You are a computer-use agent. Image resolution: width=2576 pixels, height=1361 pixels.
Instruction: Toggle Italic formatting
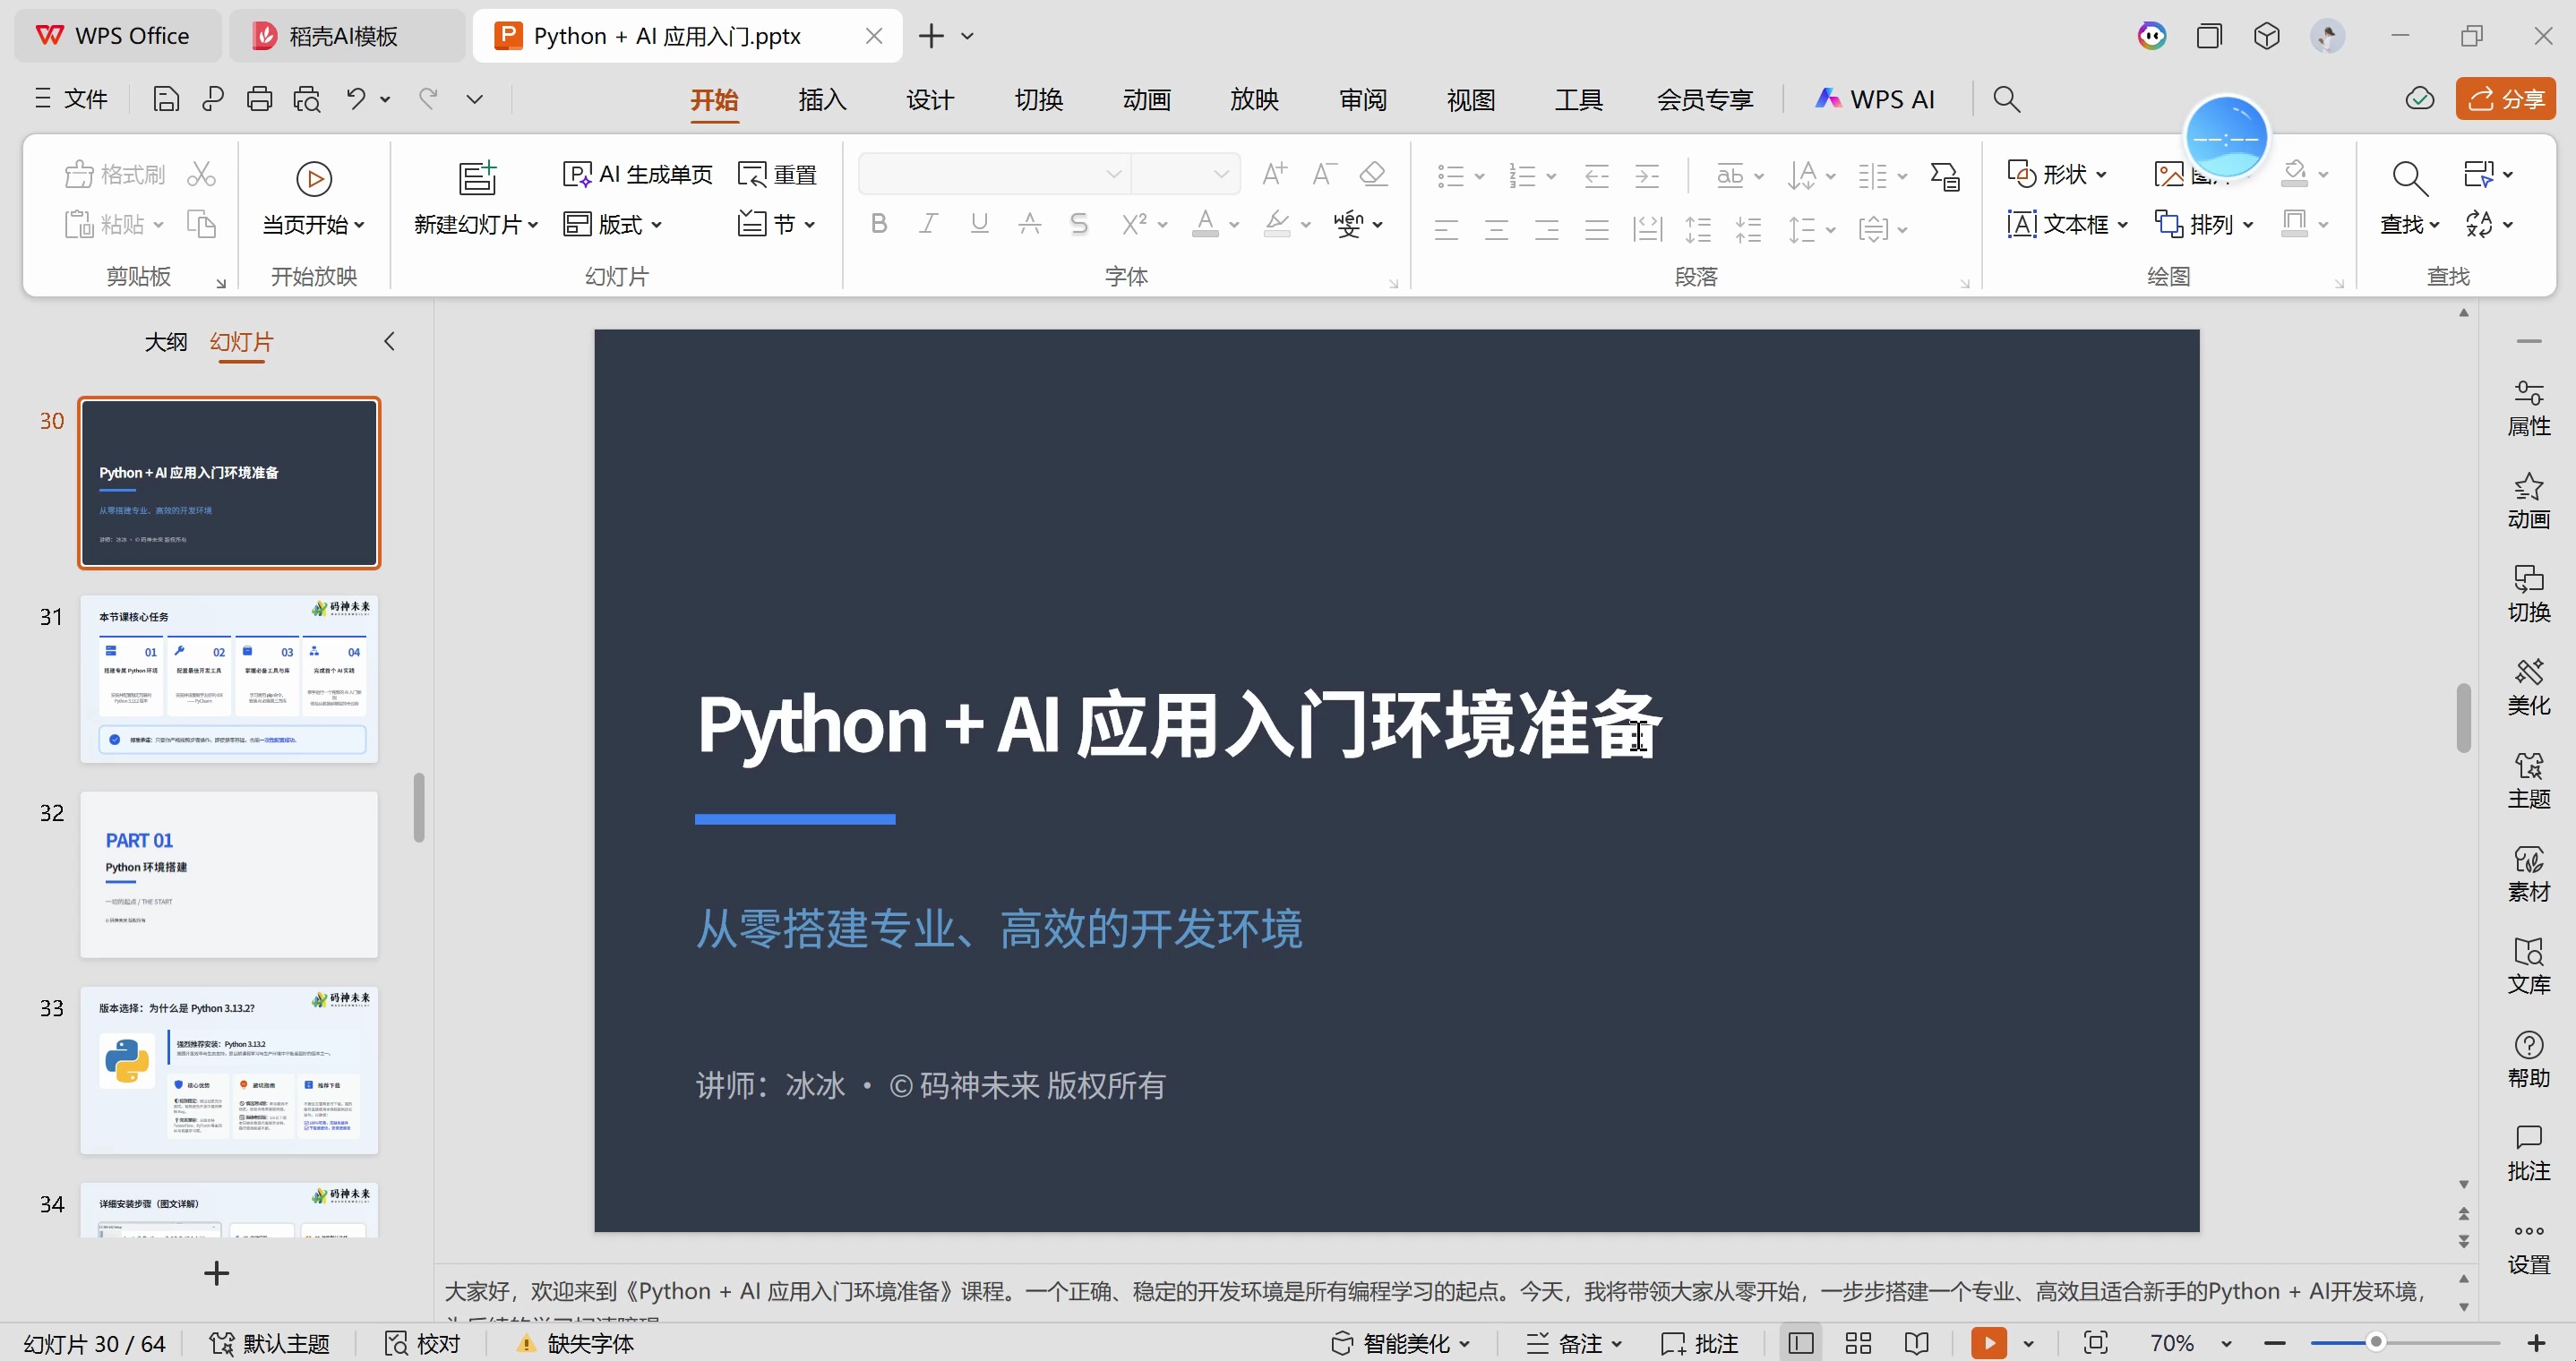[929, 224]
